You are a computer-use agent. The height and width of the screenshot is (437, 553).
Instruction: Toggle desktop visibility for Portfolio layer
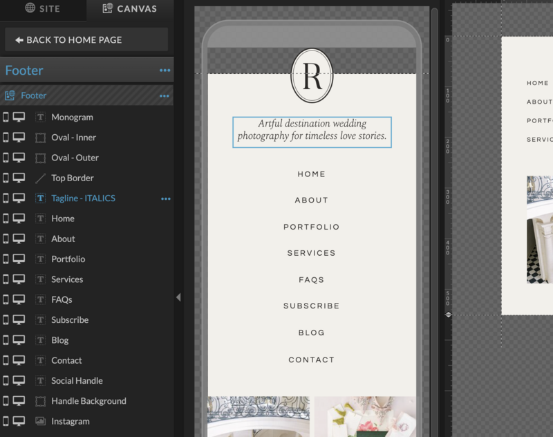[19, 259]
